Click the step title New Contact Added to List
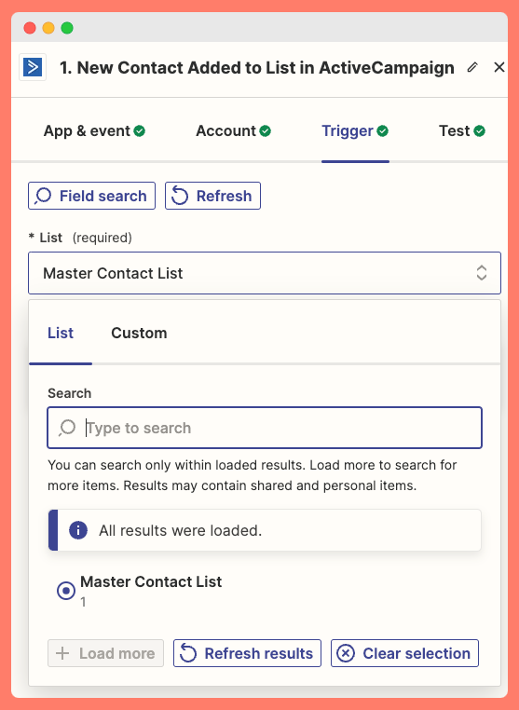This screenshot has height=710, width=519. pyautogui.click(x=257, y=67)
